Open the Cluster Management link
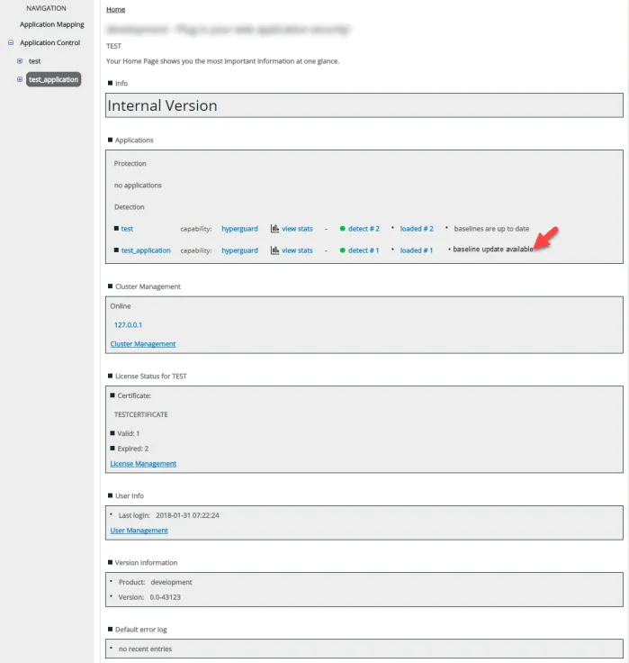The width and height of the screenshot is (629, 663). pos(143,344)
